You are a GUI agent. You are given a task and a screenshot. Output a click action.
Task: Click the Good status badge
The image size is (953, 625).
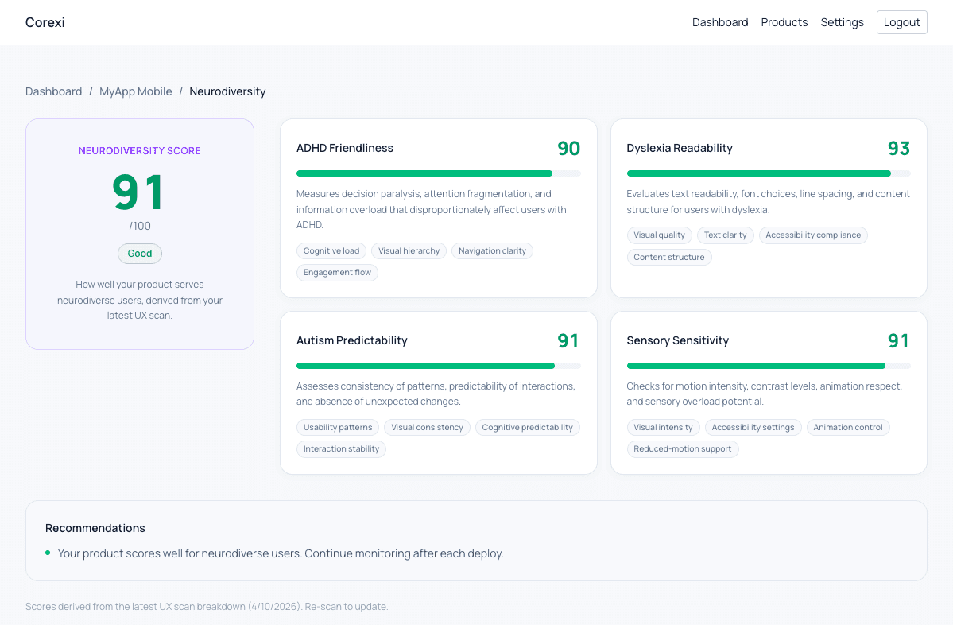point(140,254)
